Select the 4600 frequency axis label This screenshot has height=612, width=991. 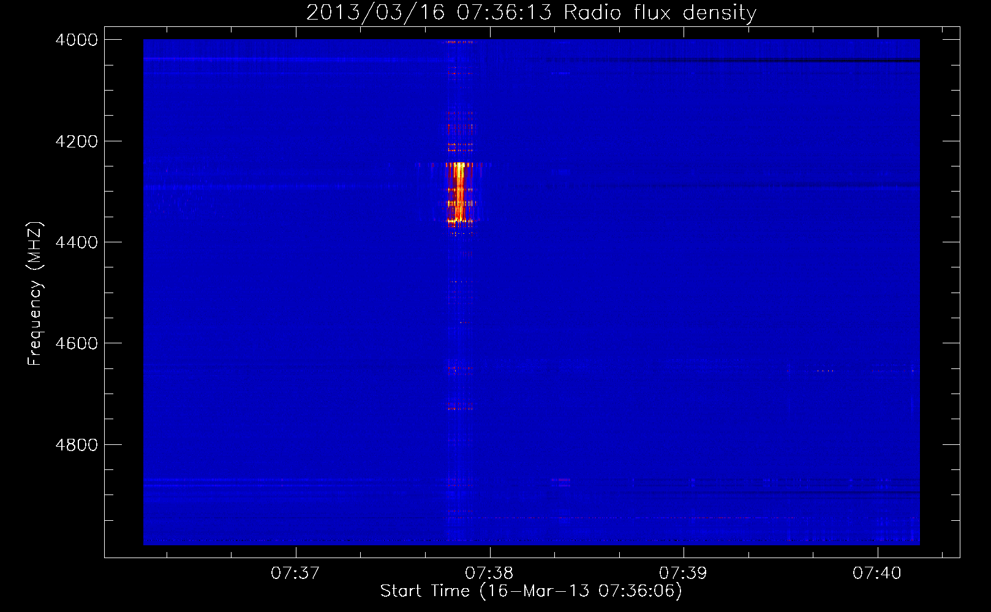(x=77, y=343)
